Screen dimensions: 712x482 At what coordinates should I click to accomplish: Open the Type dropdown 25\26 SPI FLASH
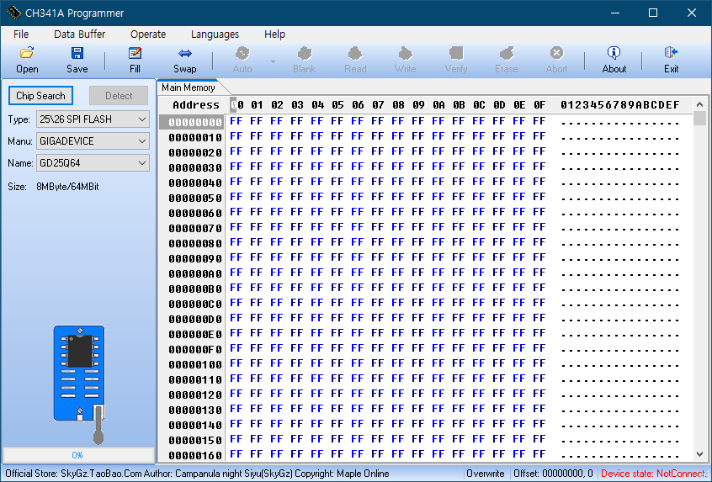point(93,119)
